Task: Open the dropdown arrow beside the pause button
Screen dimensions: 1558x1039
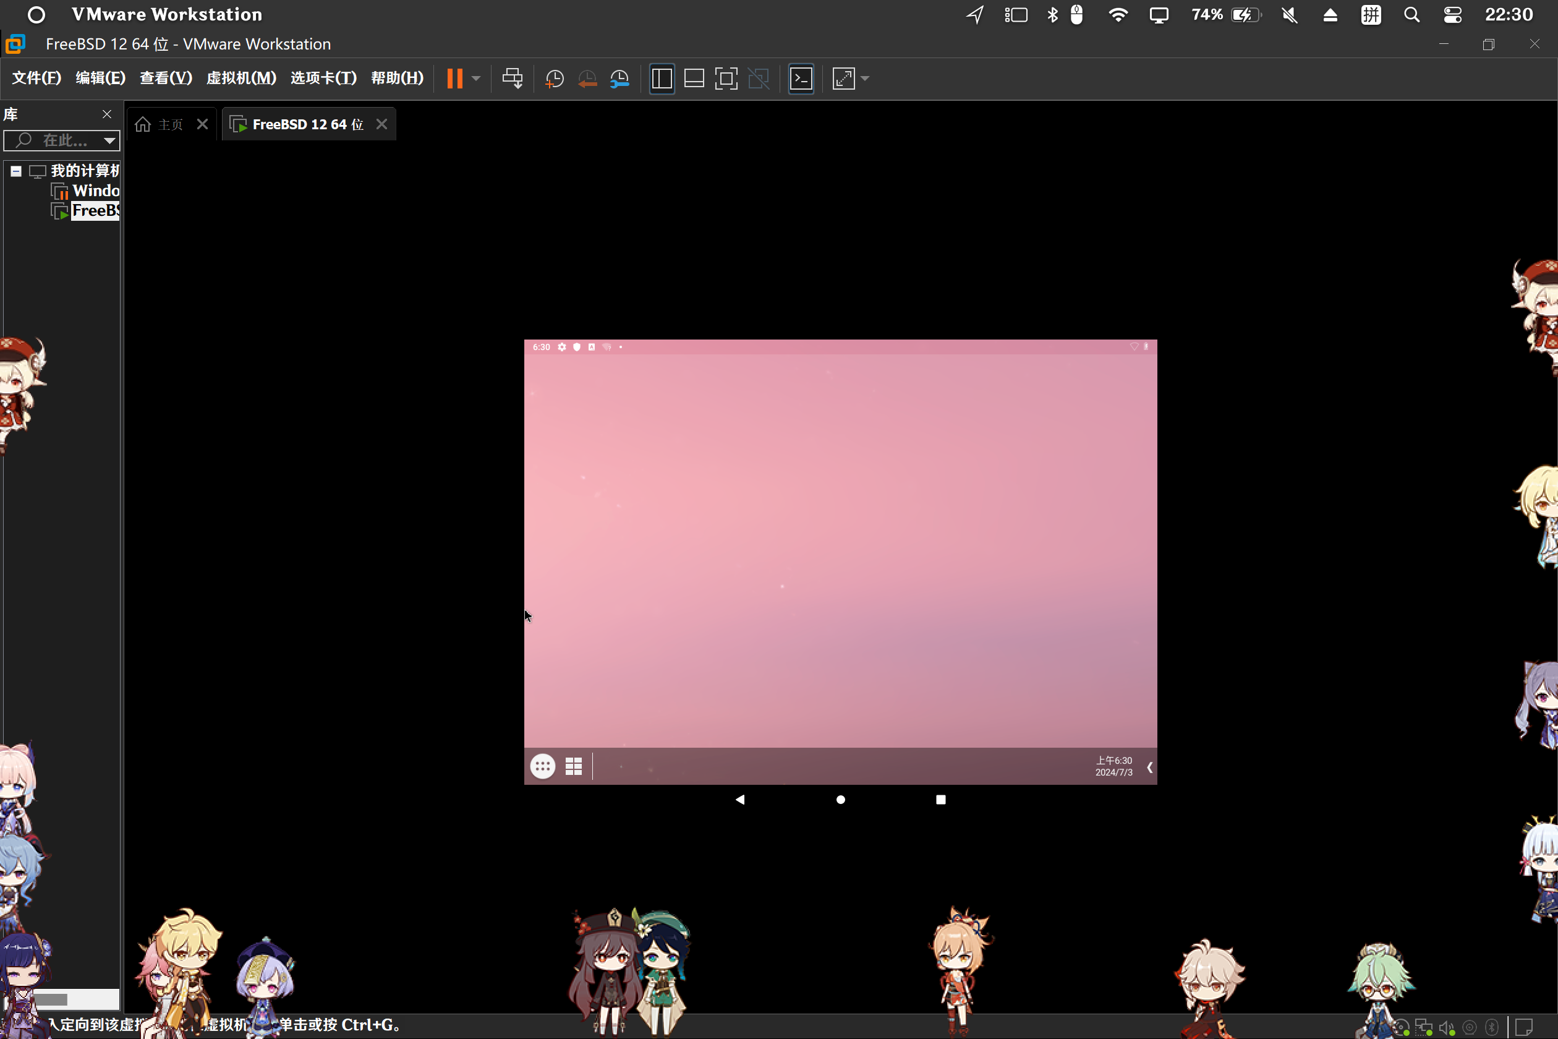Action: [x=475, y=78]
